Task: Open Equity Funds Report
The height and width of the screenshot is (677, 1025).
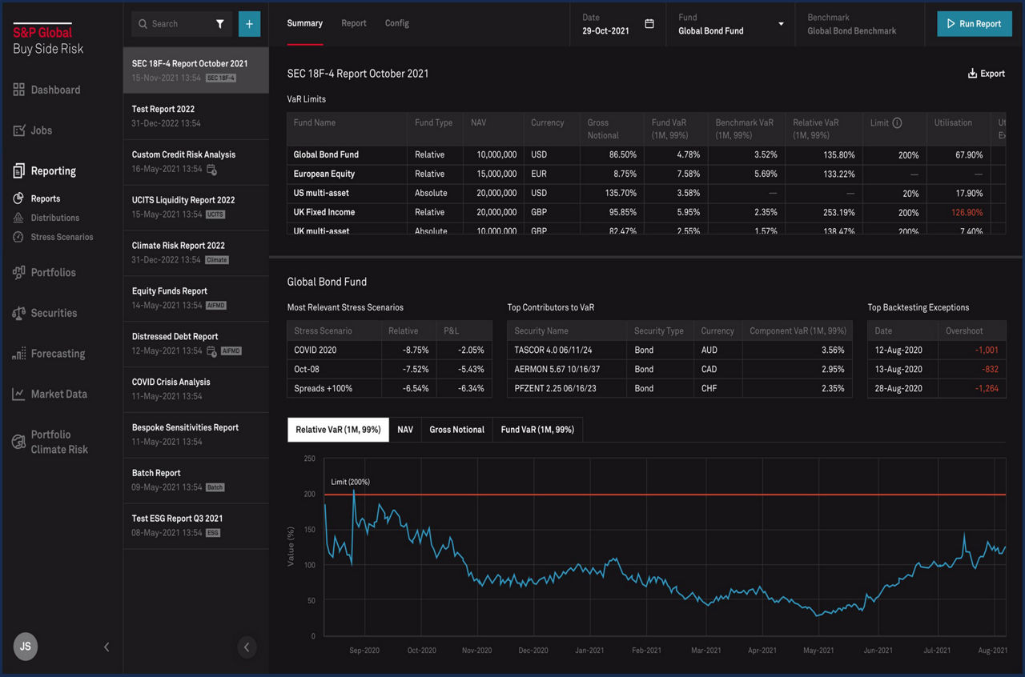Action: coord(196,298)
